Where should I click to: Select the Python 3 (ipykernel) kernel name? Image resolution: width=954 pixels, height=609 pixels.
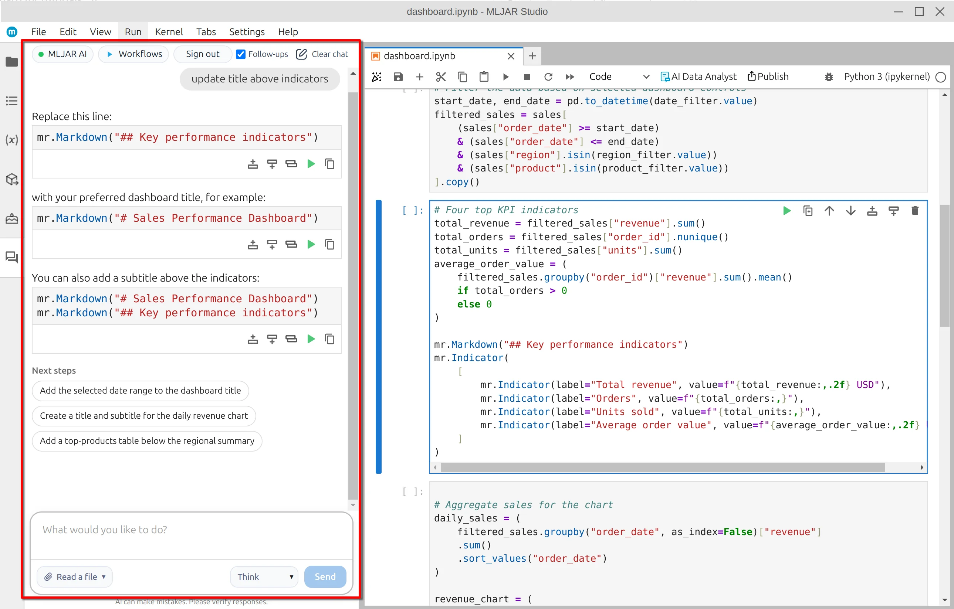coord(887,77)
